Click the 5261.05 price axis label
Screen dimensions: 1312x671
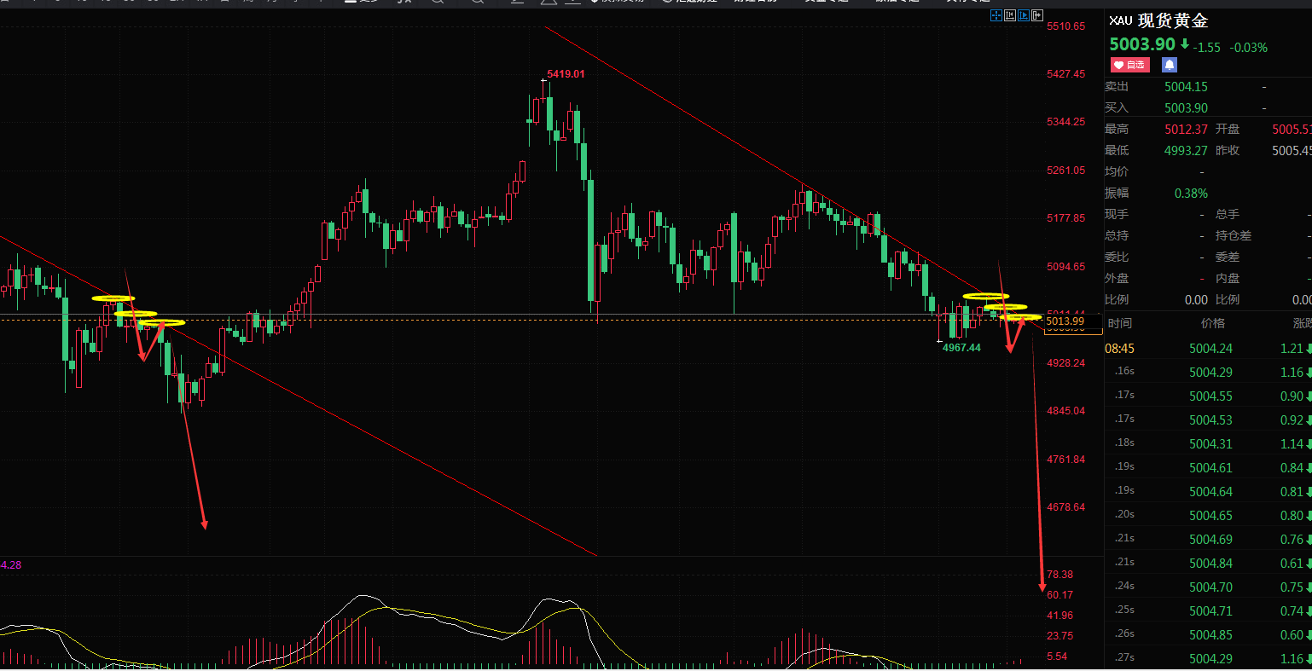tap(1066, 171)
